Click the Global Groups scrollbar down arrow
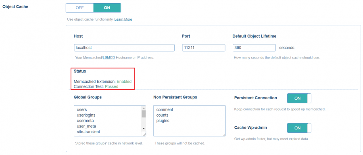Viewport: 363px width, 155px height. (144, 128)
